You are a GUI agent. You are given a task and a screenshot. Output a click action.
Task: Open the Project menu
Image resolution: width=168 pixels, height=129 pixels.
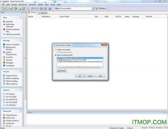(14, 5)
